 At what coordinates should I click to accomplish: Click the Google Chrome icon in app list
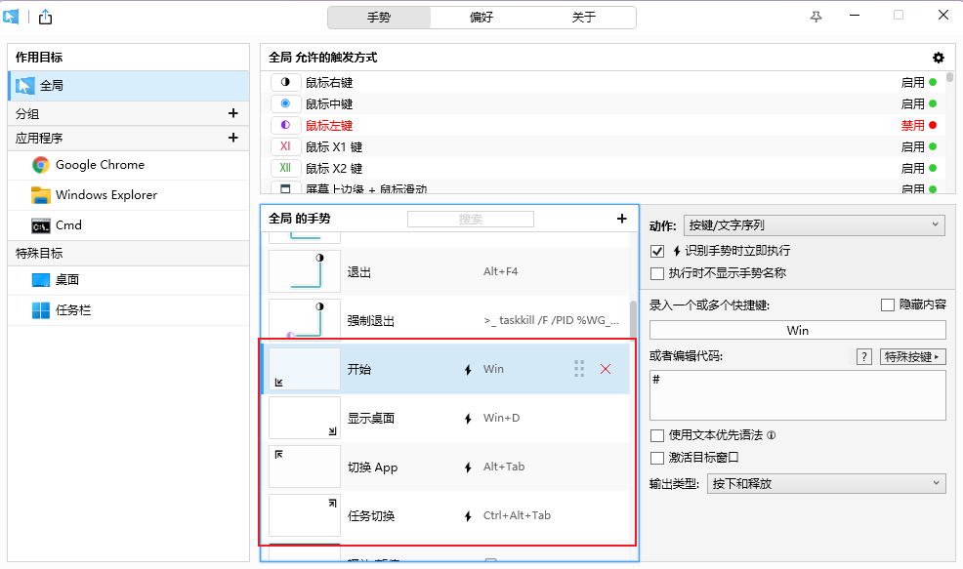[41, 165]
